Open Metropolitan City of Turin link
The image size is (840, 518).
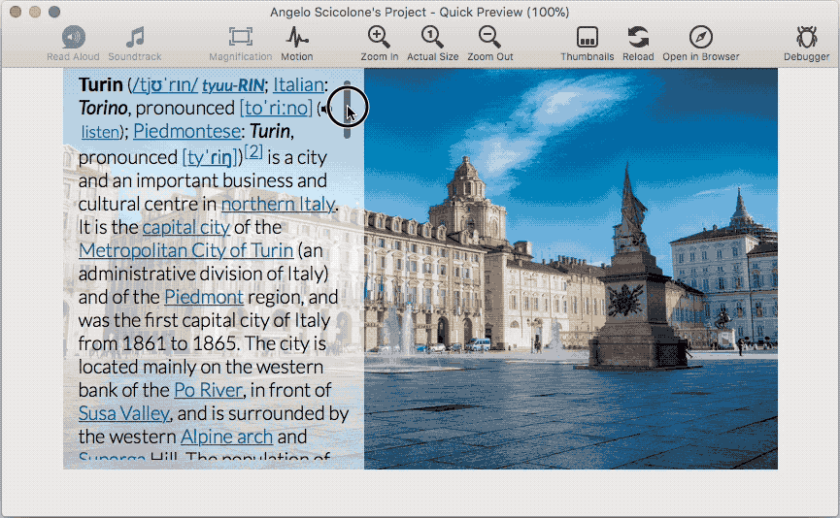point(185,250)
